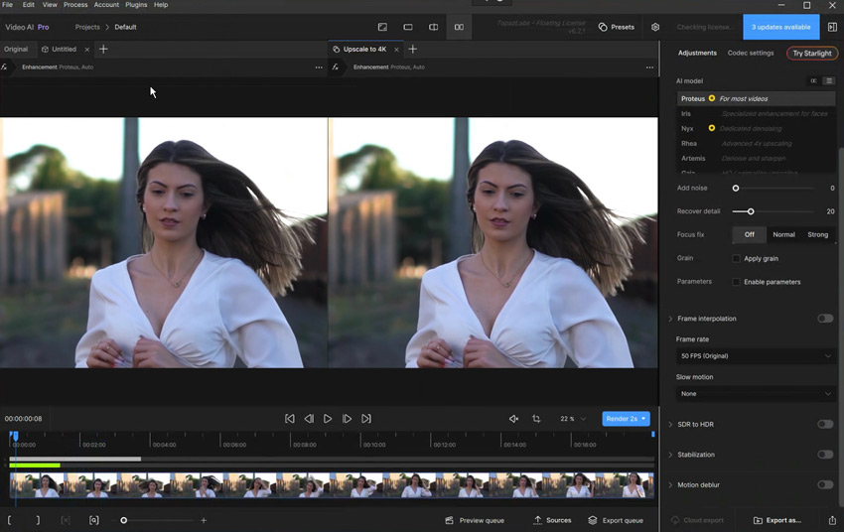The height and width of the screenshot is (532, 844).
Task: Close the Upscale to 4K tab
Action: click(x=397, y=50)
